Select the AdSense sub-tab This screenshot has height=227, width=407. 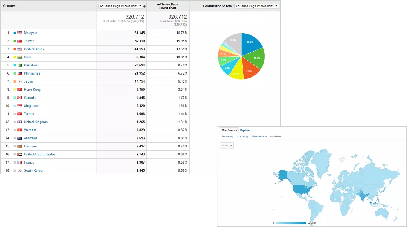[x=275, y=137]
